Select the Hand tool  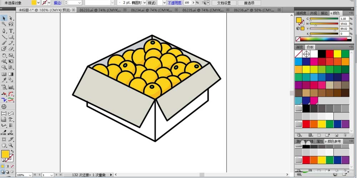(x=4, y=145)
